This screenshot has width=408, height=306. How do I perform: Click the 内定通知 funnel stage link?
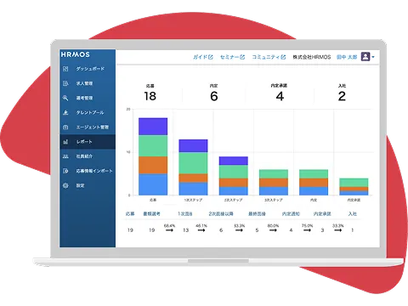point(291,213)
